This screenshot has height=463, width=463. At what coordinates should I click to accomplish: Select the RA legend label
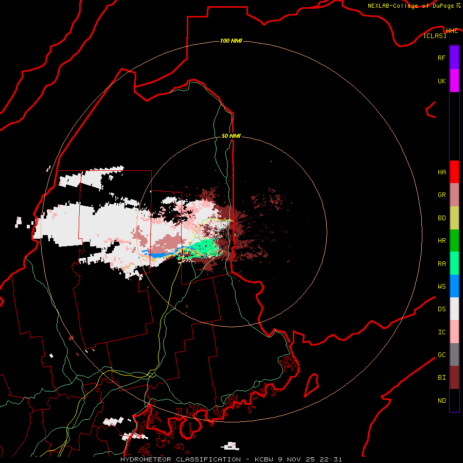coord(441,264)
